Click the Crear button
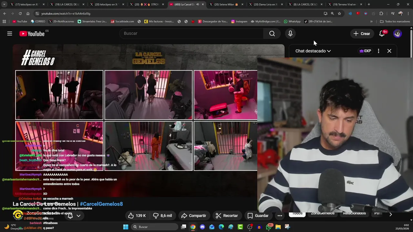Viewport: 413px width, 232px height. click(x=362, y=34)
